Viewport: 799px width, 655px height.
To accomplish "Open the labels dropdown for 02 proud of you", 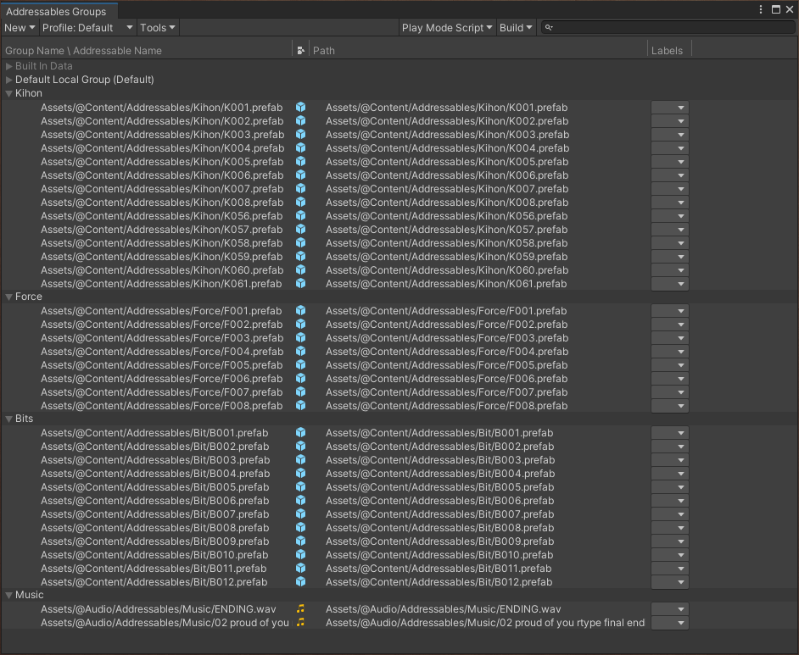I will pos(669,623).
